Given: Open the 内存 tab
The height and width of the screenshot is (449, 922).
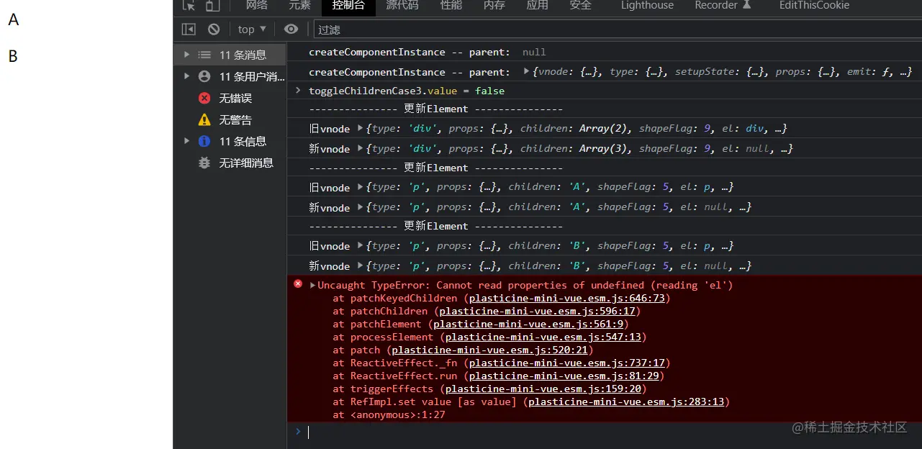Looking at the screenshot, I should tap(494, 5).
